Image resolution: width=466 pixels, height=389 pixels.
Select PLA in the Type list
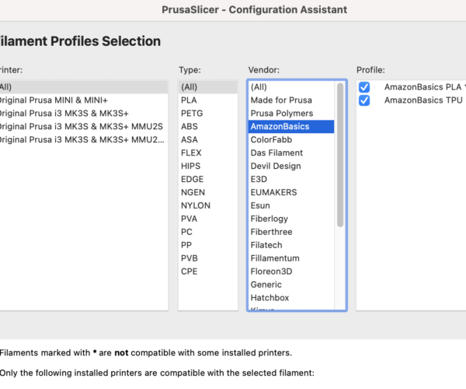207,100
